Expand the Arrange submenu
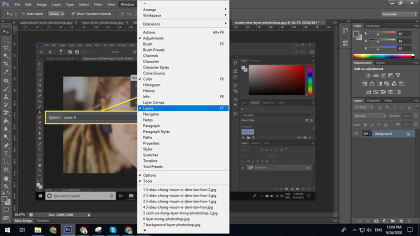The image size is (420, 236). click(183, 9)
